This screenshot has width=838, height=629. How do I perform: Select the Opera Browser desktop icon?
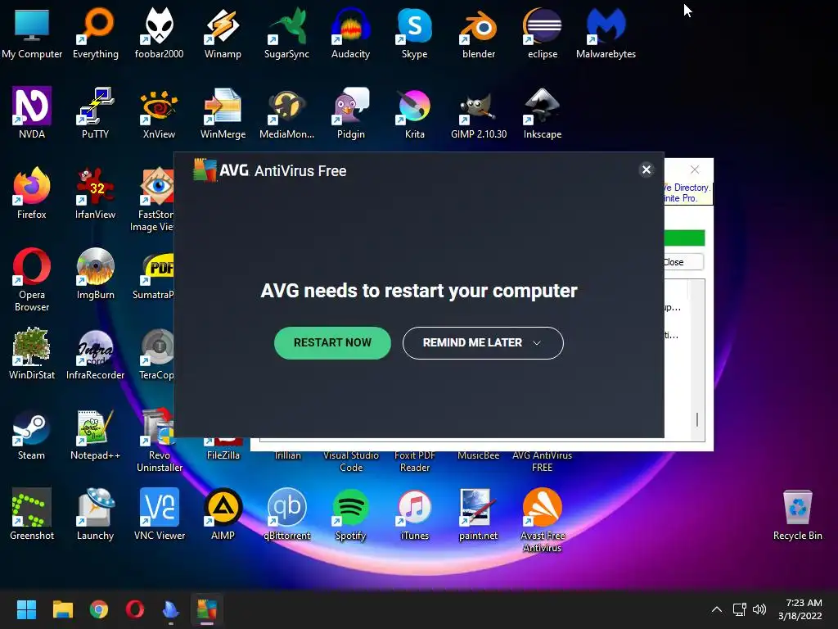pyautogui.click(x=32, y=280)
